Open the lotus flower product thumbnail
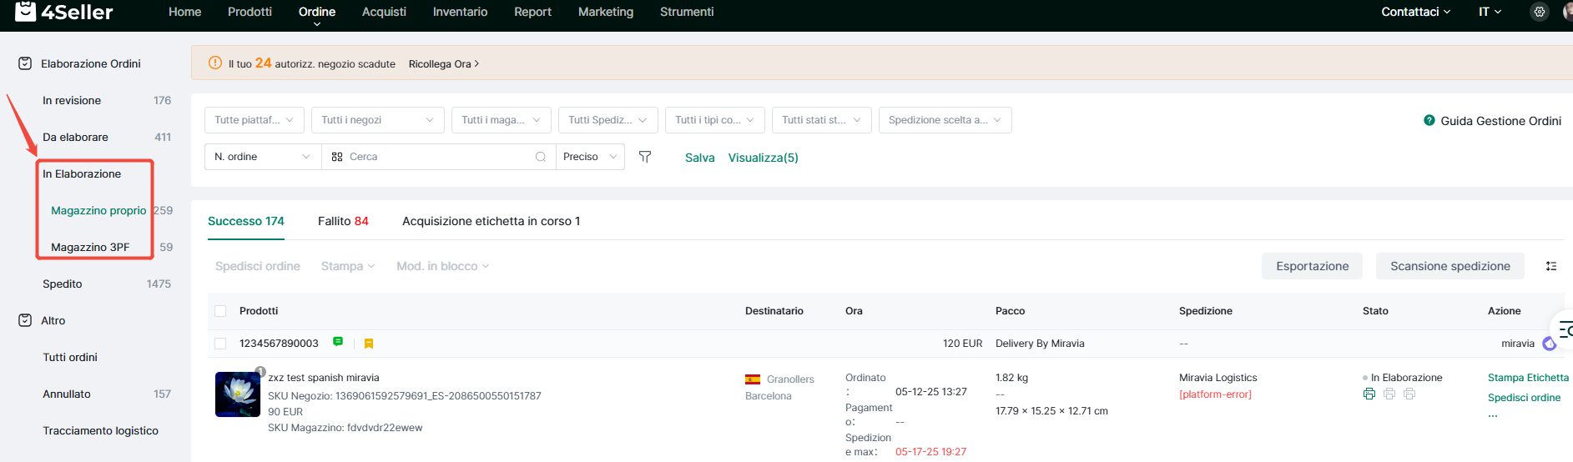 [238, 394]
